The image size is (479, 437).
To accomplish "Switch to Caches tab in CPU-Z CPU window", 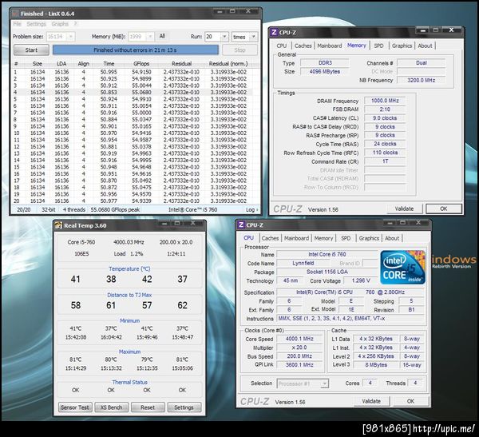I will click(270, 238).
